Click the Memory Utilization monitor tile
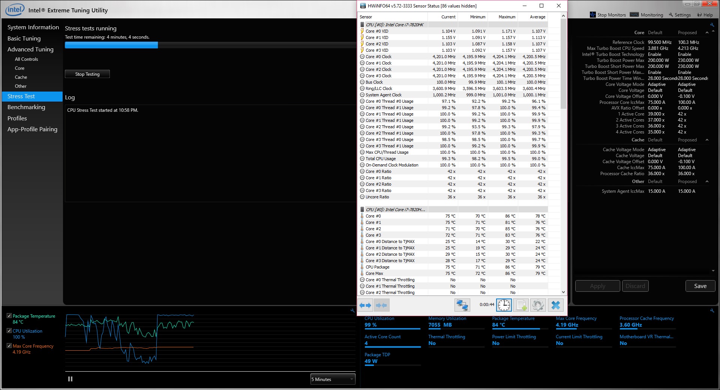The height and width of the screenshot is (390, 720). (456, 322)
